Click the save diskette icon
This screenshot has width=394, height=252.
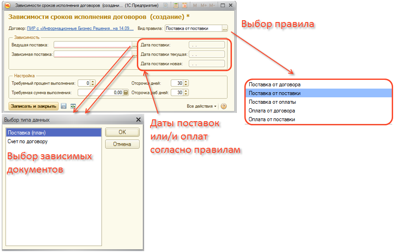pos(64,106)
